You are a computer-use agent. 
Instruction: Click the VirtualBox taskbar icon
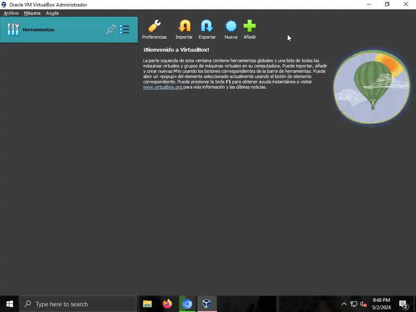[x=207, y=304]
